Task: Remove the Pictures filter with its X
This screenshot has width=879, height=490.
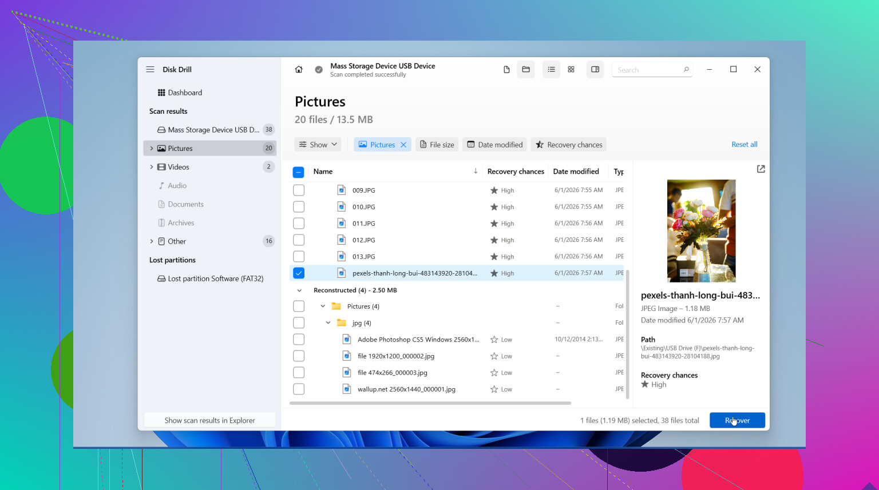Action: [403, 145]
